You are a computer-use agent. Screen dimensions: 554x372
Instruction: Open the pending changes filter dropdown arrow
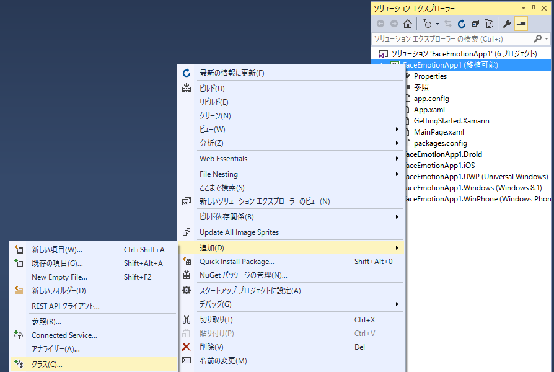[437, 24]
